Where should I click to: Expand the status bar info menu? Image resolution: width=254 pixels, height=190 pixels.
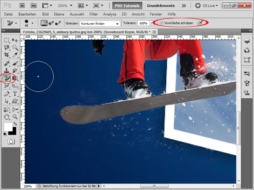click(99, 186)
